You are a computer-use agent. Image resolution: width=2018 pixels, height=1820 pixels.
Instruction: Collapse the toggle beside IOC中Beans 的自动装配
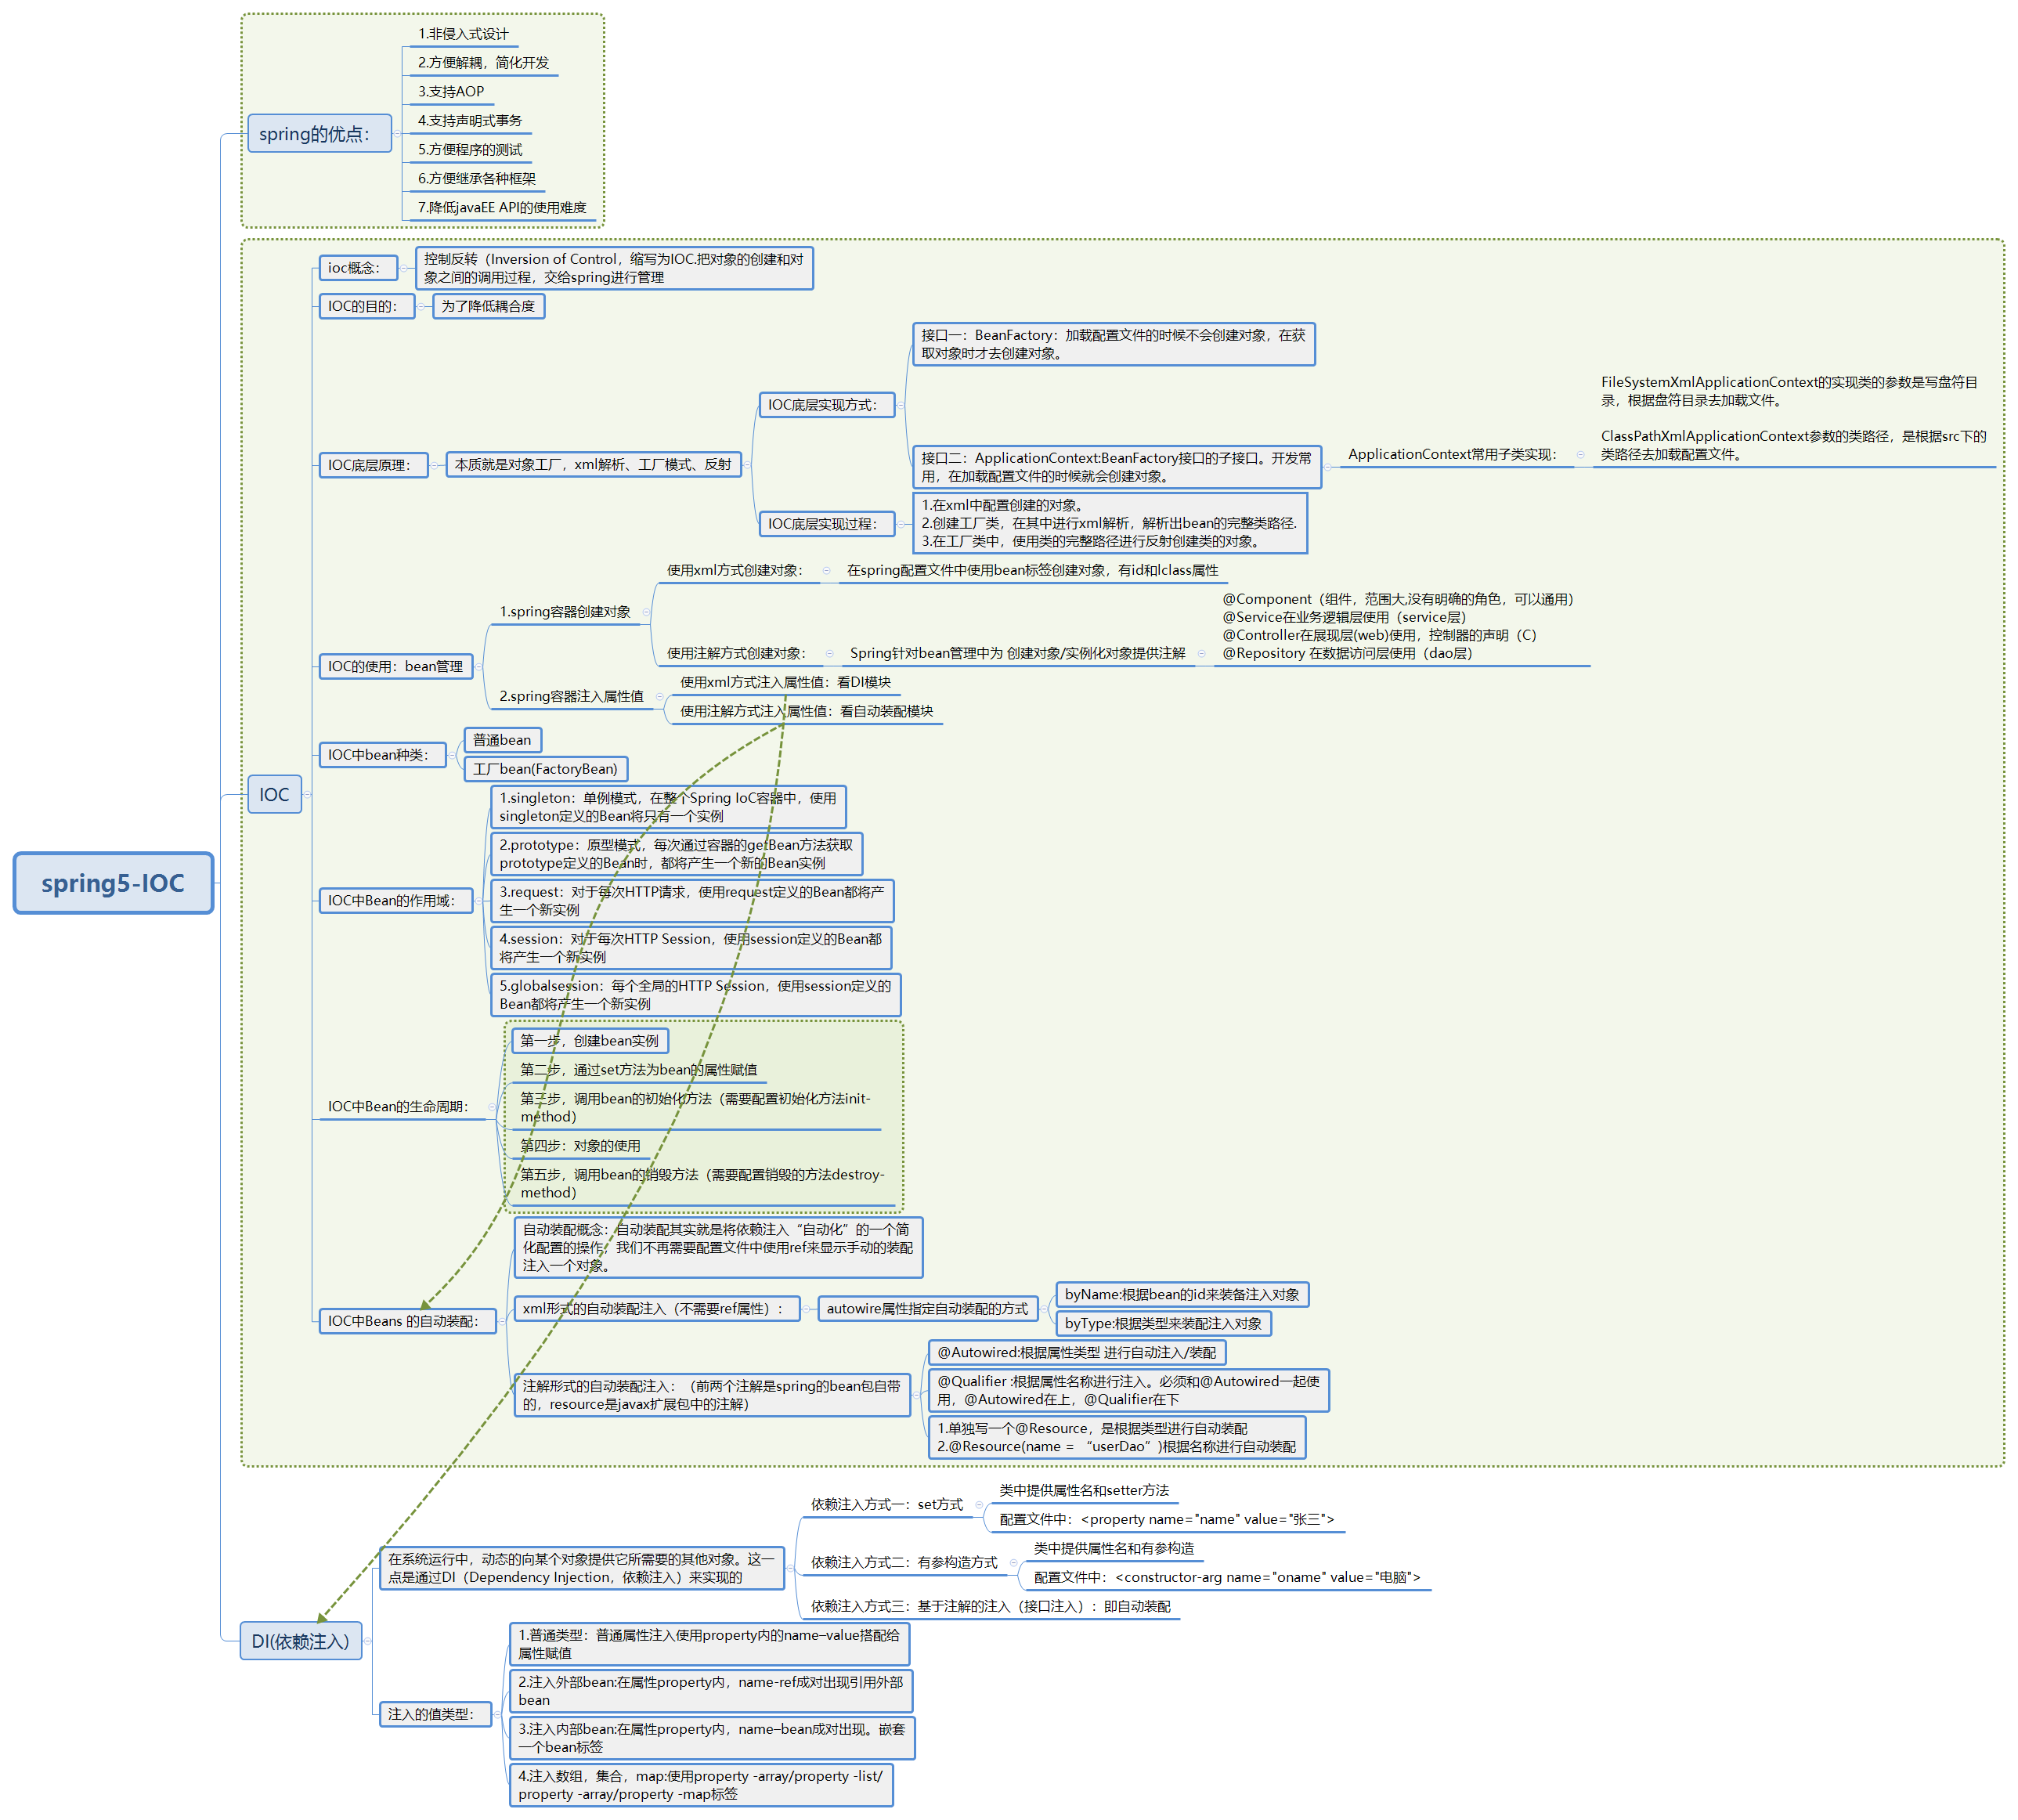(501, 1322)
